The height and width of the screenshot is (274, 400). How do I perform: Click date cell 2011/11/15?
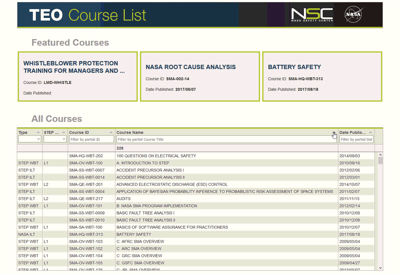(349, 199)
